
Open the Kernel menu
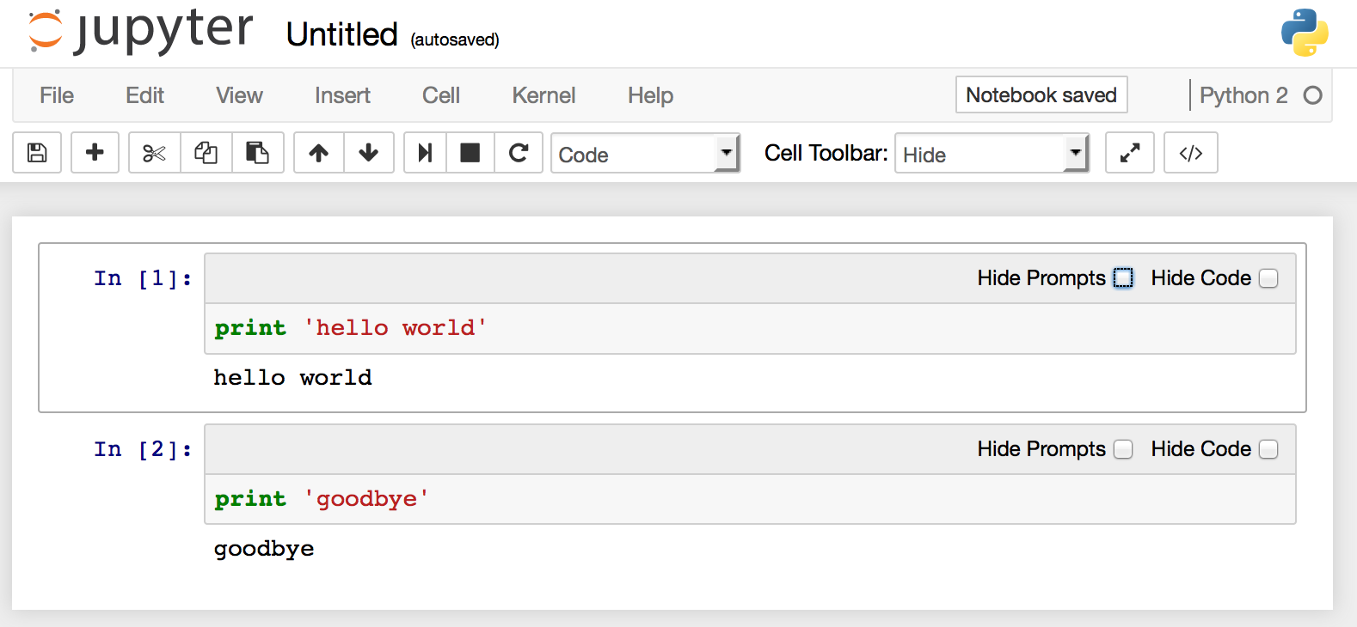pyautogui.click(x=543, y=95)
